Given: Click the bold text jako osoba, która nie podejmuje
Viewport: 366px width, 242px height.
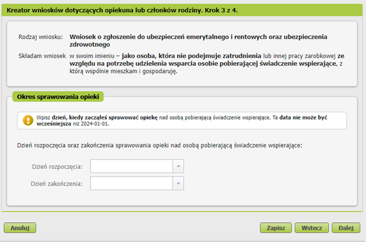Looking at the screenshot, I should tap(191, 56).
